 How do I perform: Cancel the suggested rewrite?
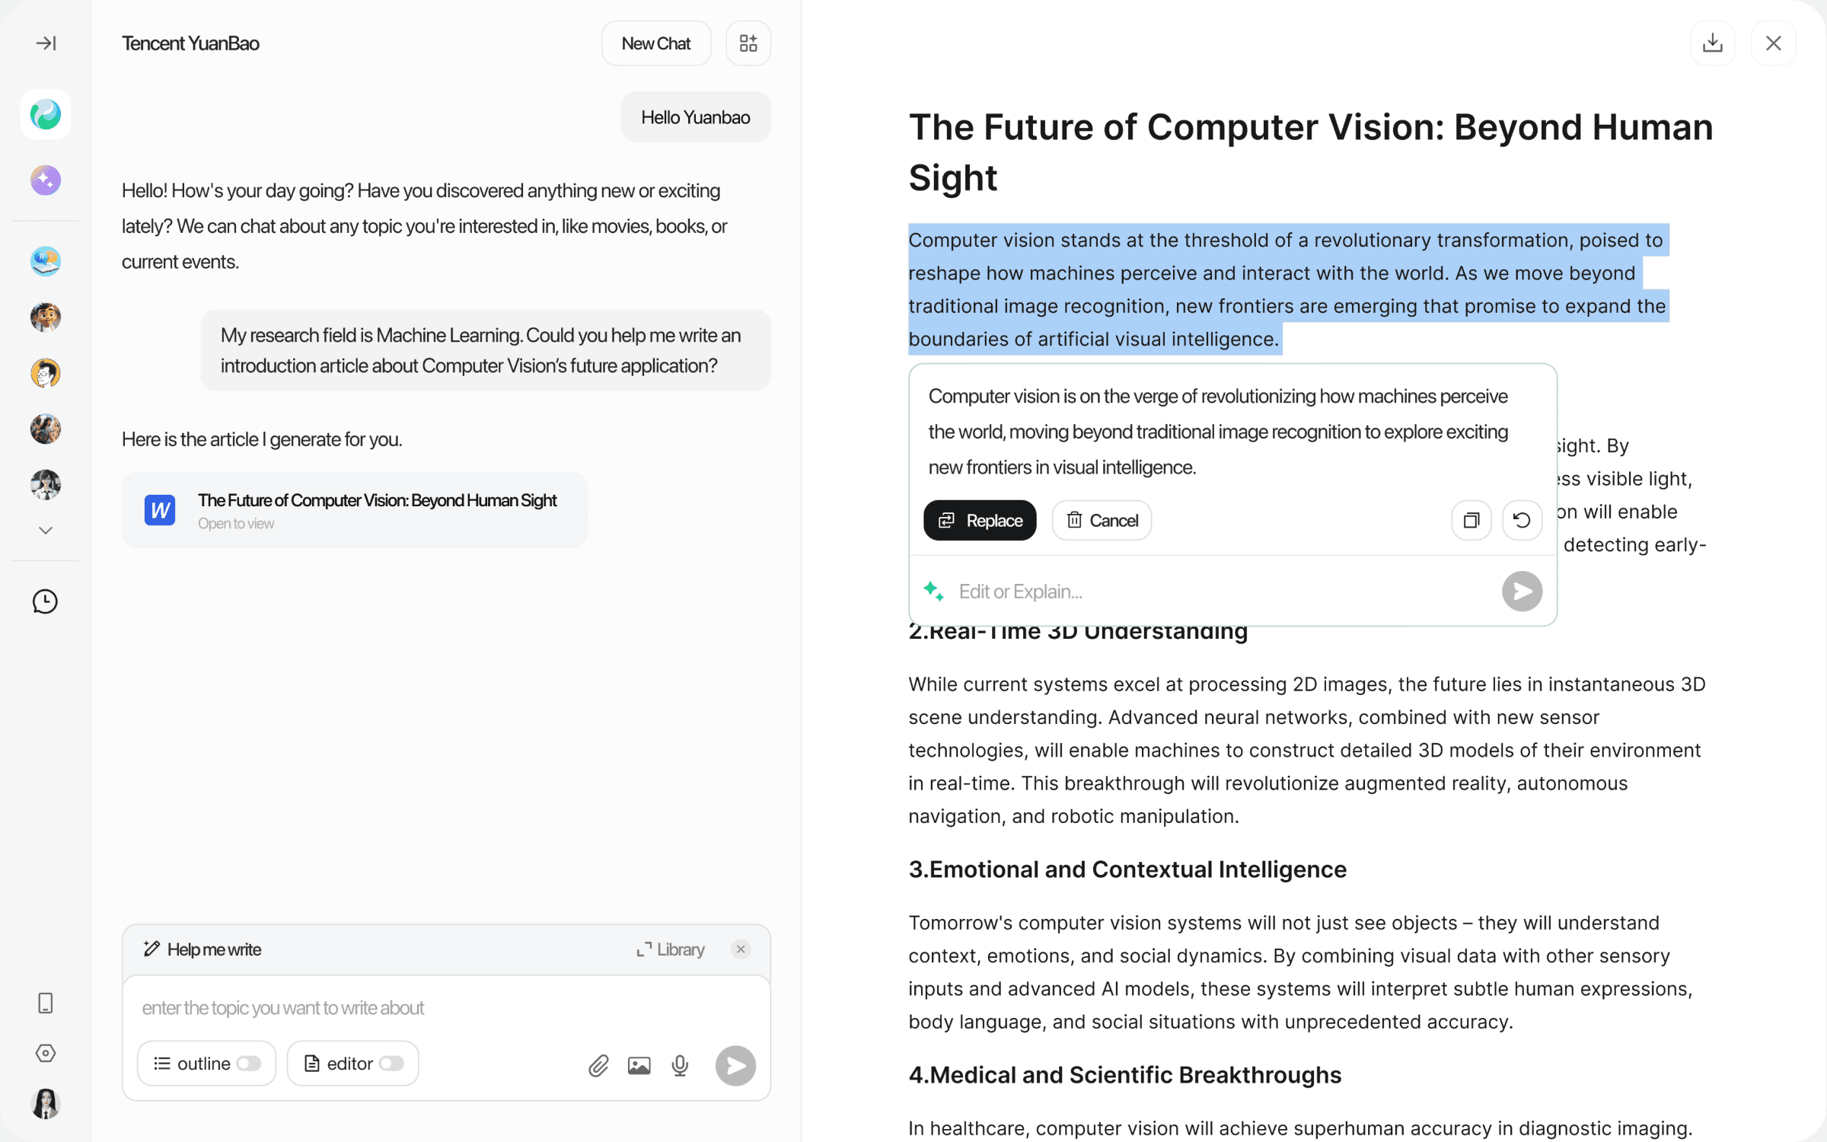[1102, 520]
